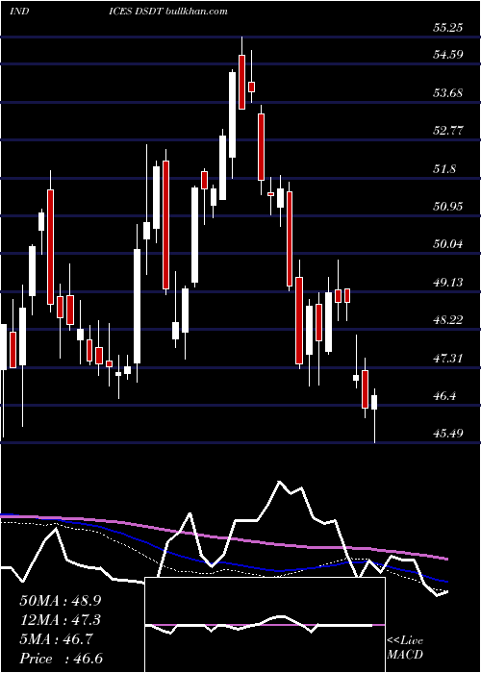Click the Price : 46.6 readout

point(60,659)
